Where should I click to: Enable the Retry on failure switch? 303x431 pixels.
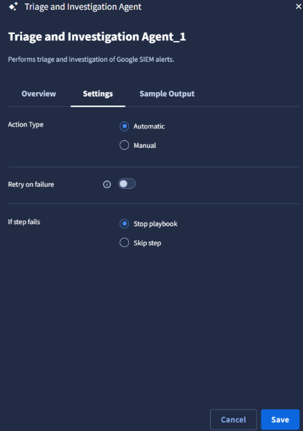click(127, 184)
